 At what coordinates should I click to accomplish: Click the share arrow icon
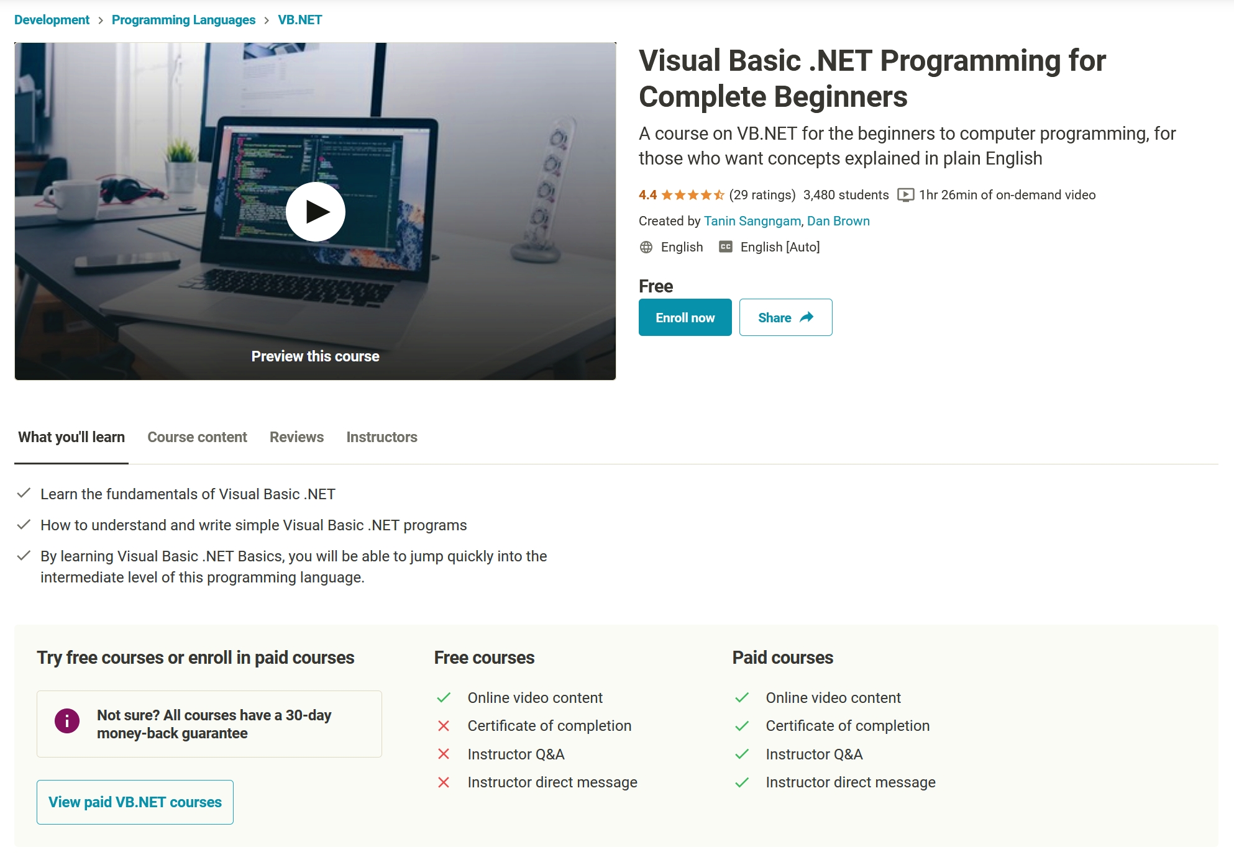[x=806, y=317]
